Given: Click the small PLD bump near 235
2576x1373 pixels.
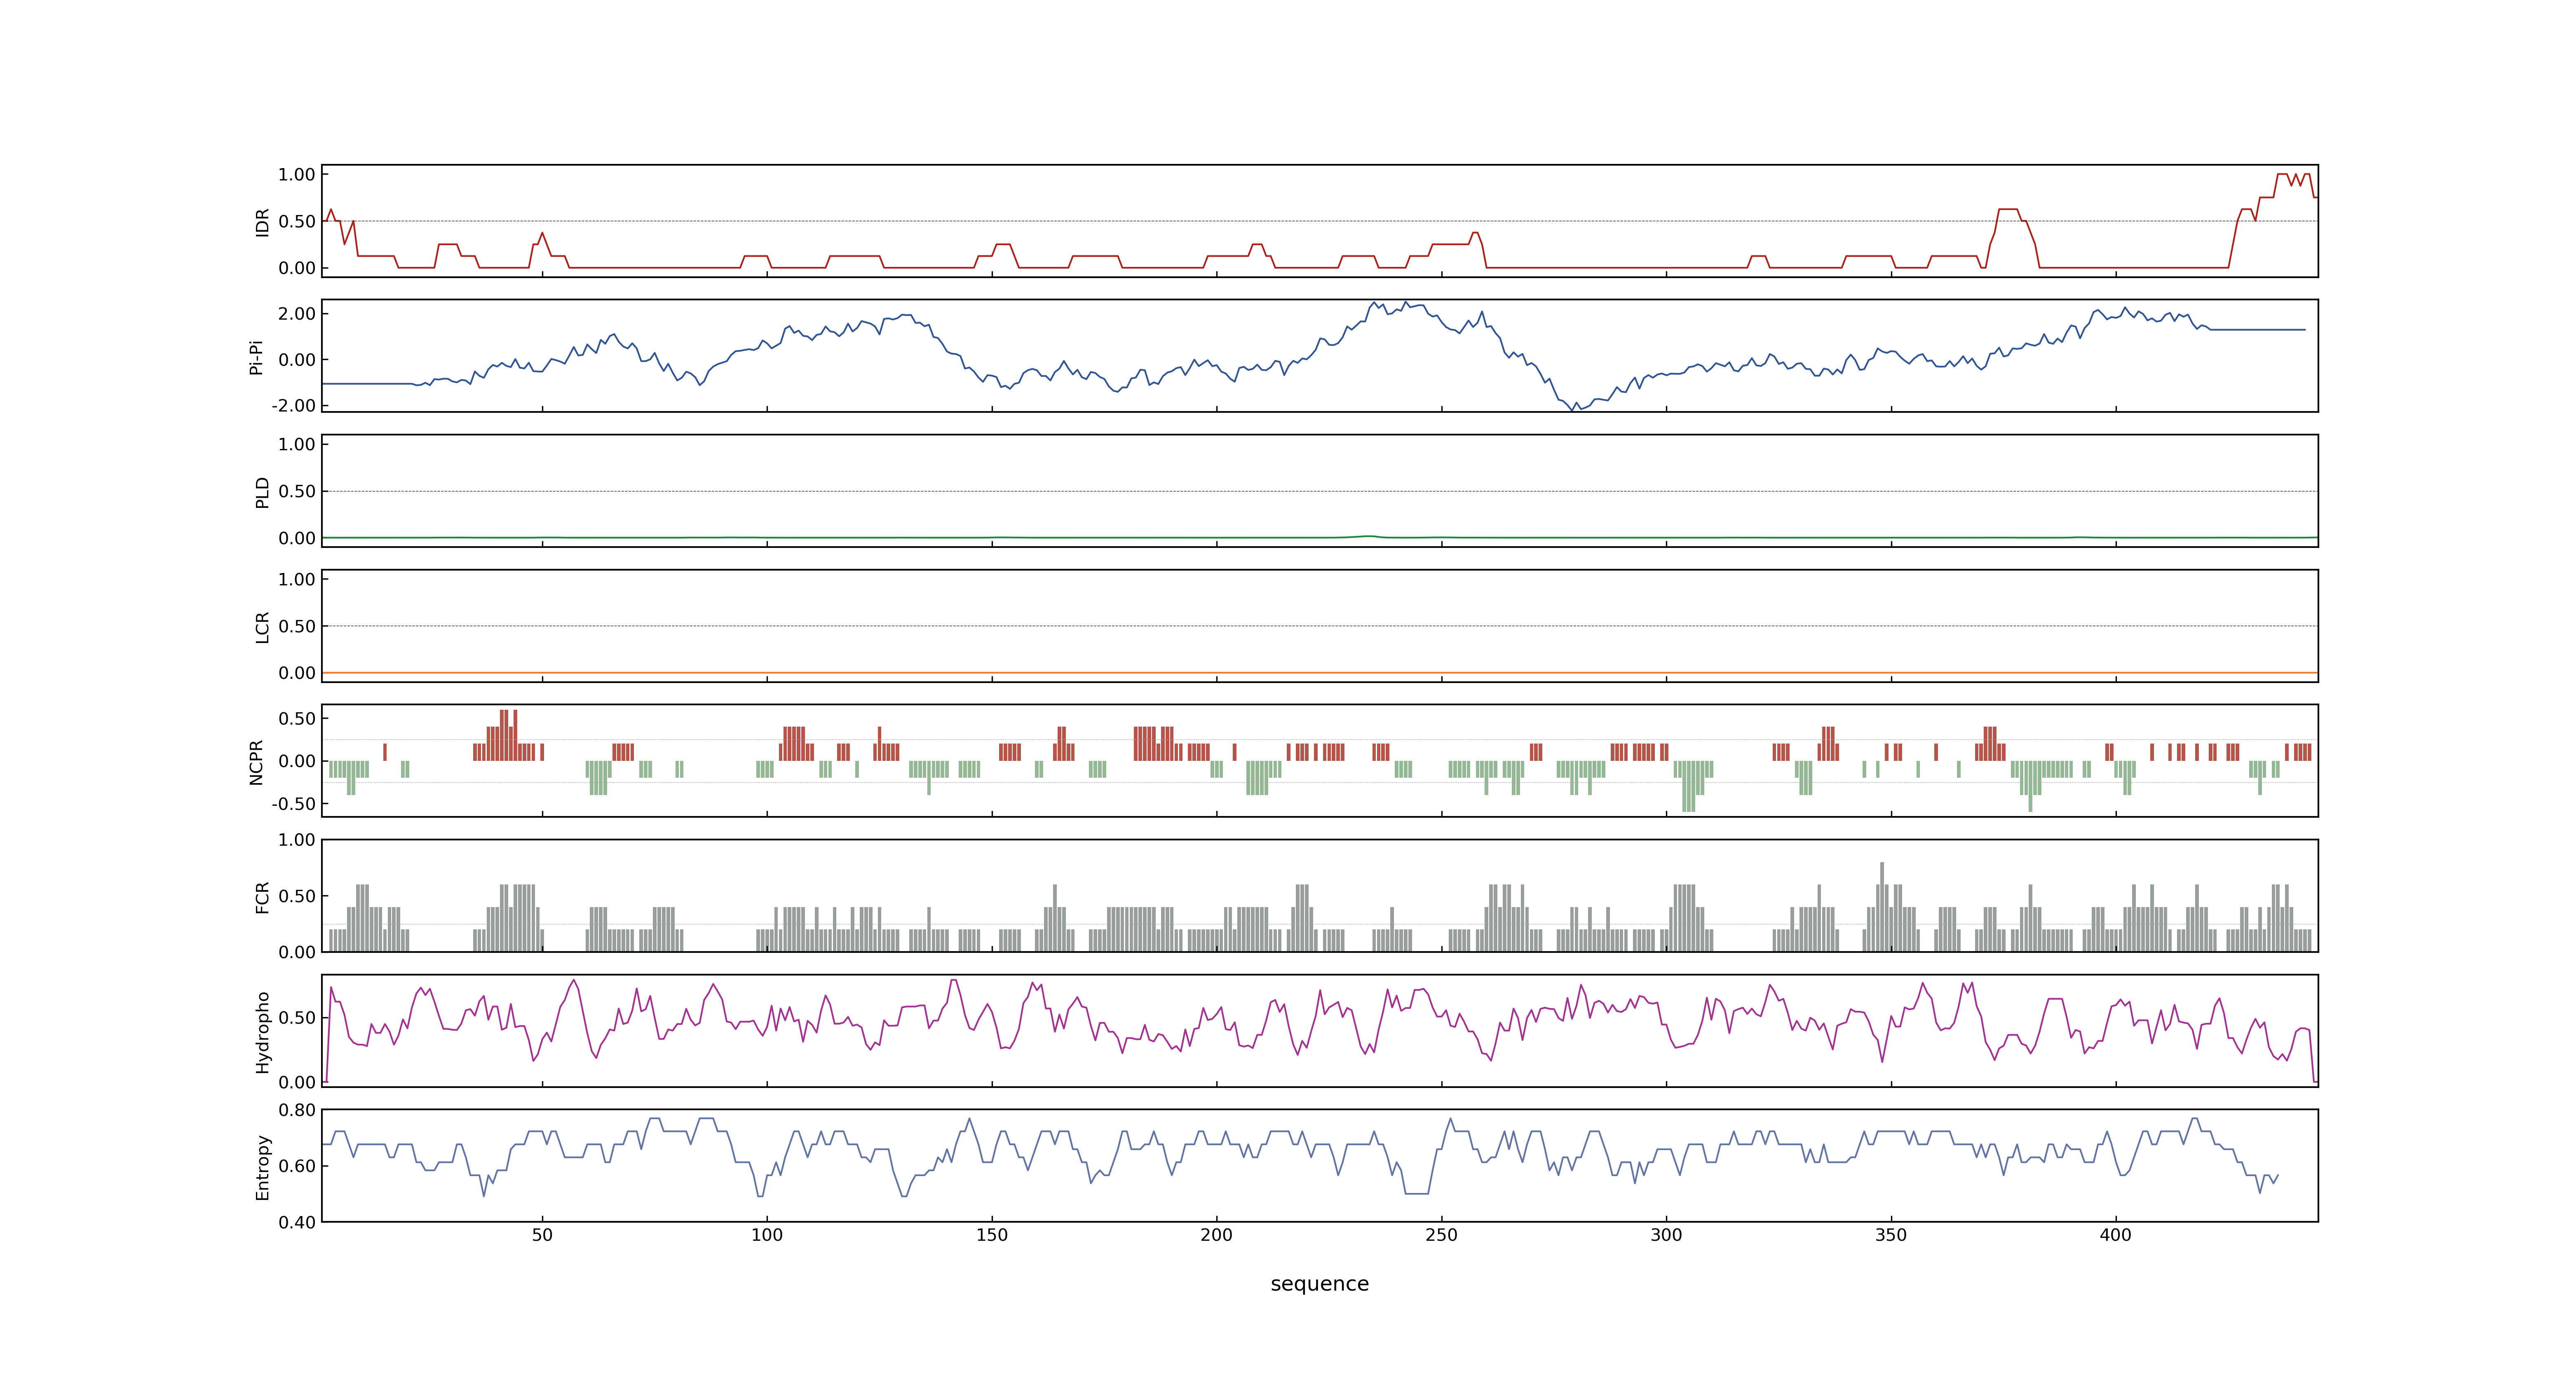Looking at the screenshot, I should [x=1369, y=537].
